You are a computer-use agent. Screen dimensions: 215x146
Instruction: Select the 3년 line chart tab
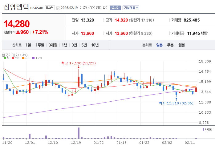pyautogui.click(x=74, y=45)
